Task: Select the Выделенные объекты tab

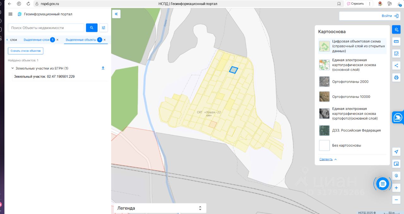Action: pos(81,40)
